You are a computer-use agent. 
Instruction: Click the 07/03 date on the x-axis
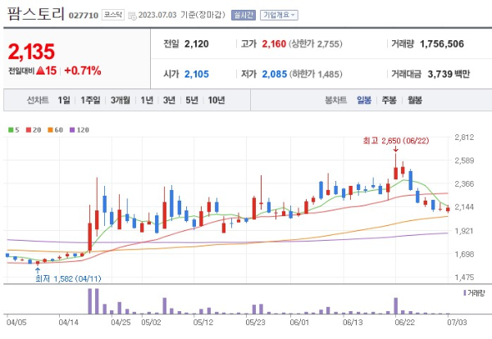click(457, 323)
